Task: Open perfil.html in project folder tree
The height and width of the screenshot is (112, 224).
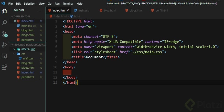Action: [28, 77]
